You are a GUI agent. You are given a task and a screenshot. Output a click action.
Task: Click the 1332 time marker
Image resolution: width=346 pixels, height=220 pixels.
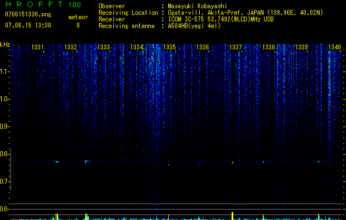tap(70, 47)
